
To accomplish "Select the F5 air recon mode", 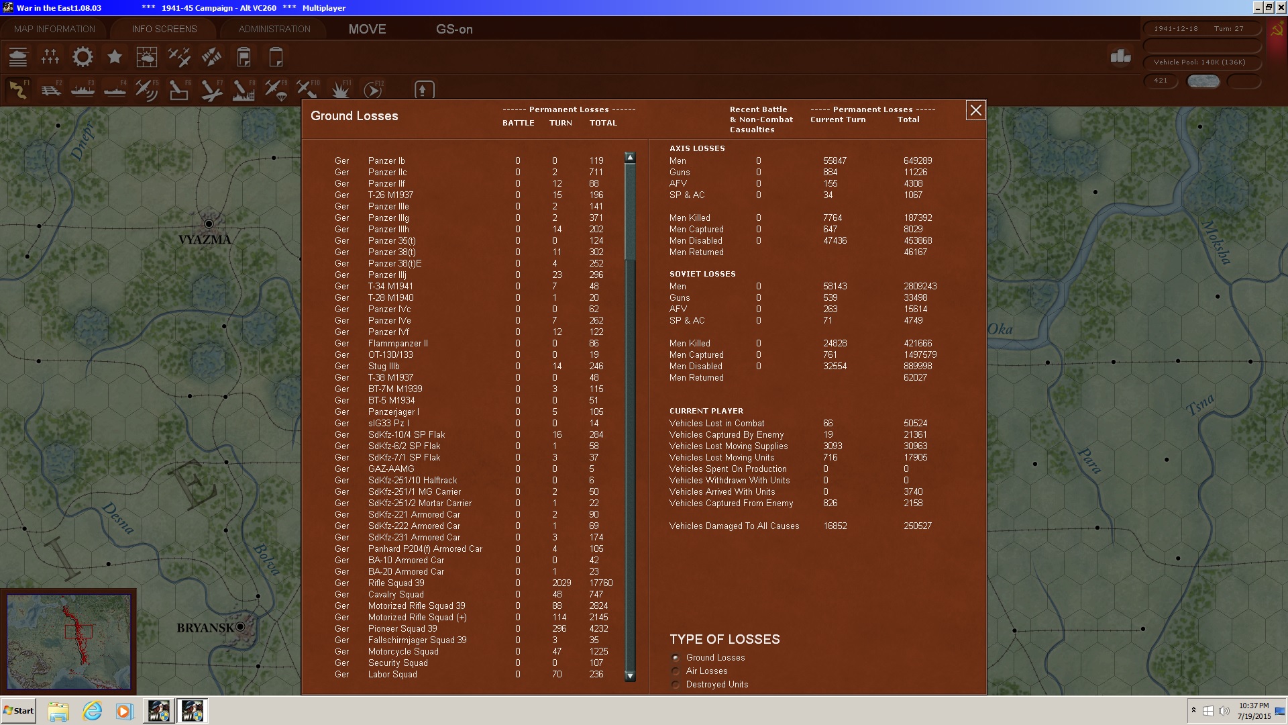I will [146, 90].
